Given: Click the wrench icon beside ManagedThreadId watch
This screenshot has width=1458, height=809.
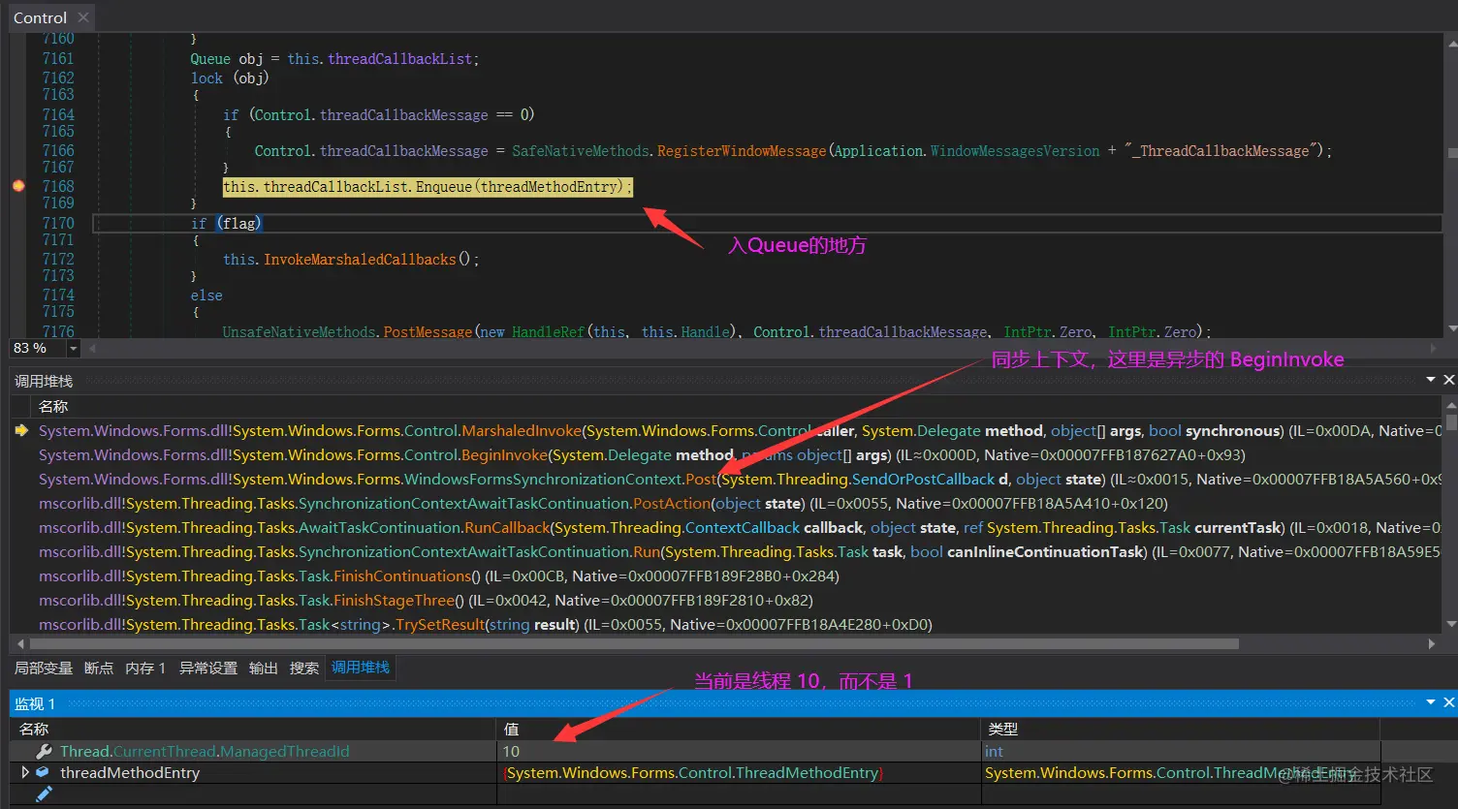Looking at the screenshot, I should pyautogui.click(x=44, y=751).
